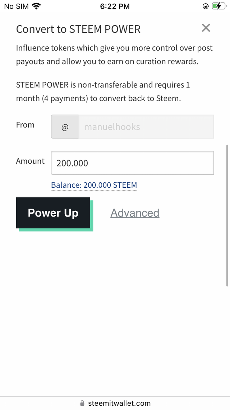Image resolution: width=230 pixels, height=410 pixels.
Task: Click the Amount field showing 200.000
Action: click(132, 163)
